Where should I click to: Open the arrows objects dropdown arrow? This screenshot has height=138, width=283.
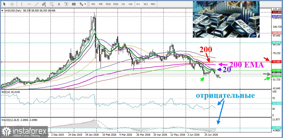(85, 4)
